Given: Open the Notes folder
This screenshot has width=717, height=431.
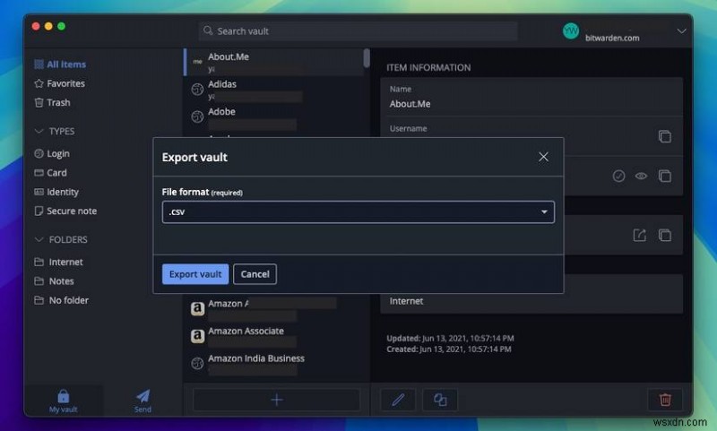Looking at the screenshot, I should (x=55, y=281).
